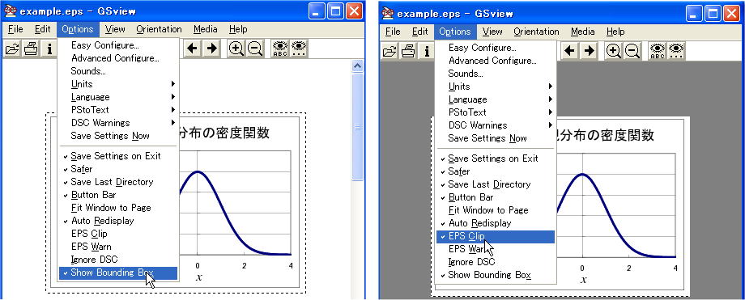Image resolution: width=745 pixels, height=300 pixels.
Task: Click the Open file icon in right window
Action: (x=390, y=51)
